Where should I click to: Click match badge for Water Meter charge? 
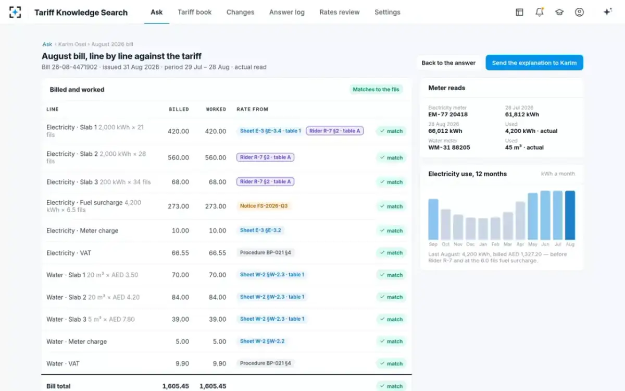coord(391,341)
